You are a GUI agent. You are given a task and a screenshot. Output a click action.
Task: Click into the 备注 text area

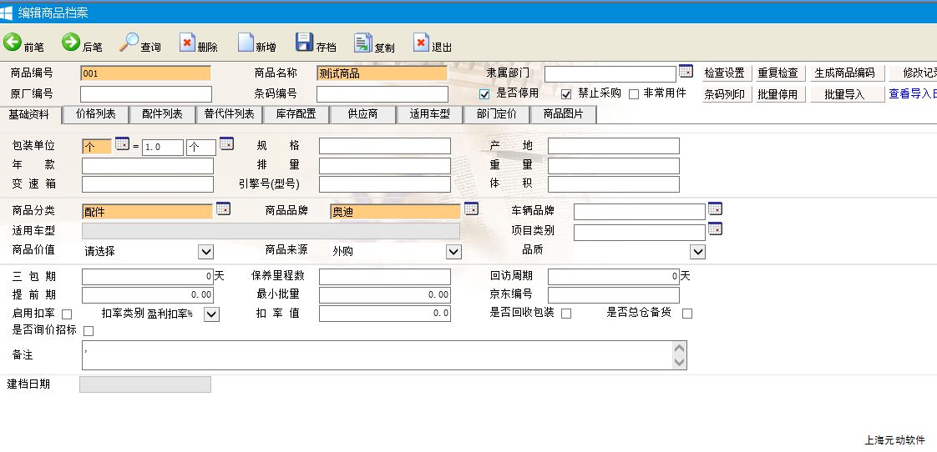pyautogui.click(x=376, y=355)
